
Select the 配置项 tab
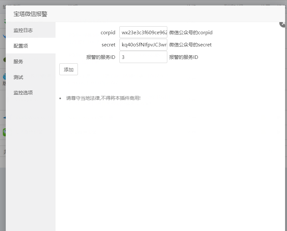[x=31, y=46]
